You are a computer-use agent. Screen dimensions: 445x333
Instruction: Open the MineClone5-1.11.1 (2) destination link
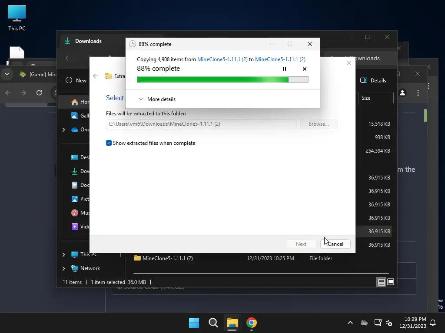pos(280,59)
